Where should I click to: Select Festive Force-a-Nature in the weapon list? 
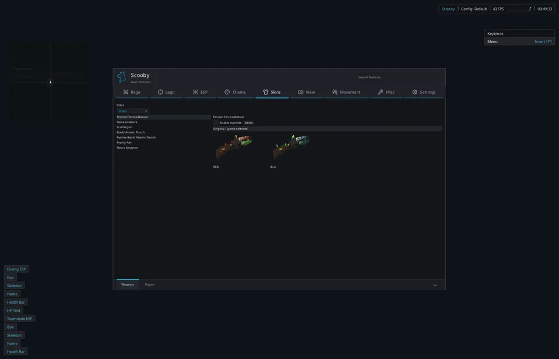click(164, 117)
